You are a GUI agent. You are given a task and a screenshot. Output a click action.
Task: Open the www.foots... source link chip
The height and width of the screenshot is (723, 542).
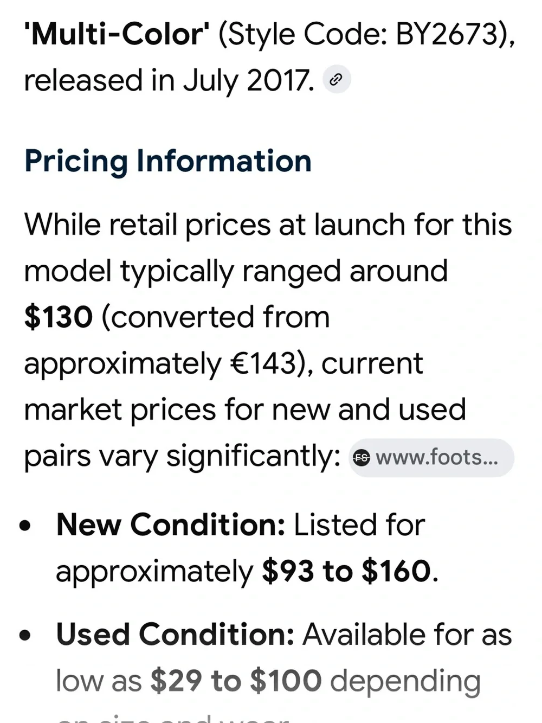[x=431, y=458]
